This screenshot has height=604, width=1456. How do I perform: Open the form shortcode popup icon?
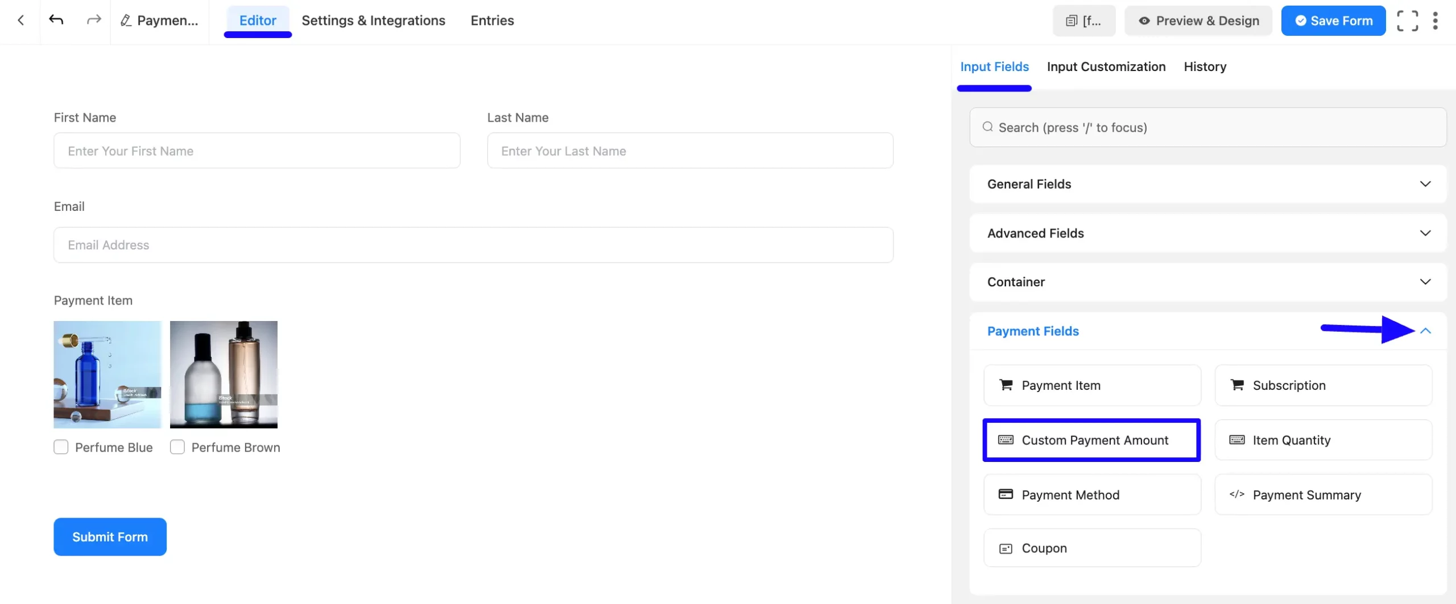[1072, 20]
